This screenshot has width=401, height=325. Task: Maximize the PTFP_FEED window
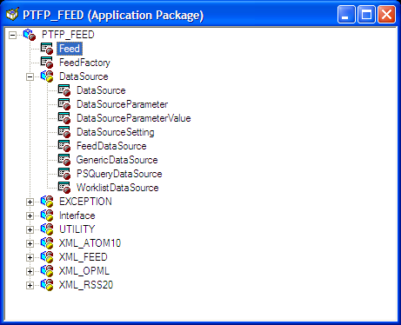pyautogui.click(x=366, y=14)
